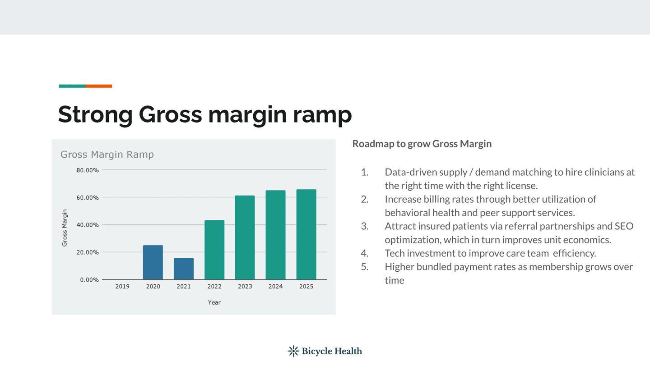Screen dimensions: 650x365
Task: Click the Gross Margin y-axis label
Action: tap(65, 228)
